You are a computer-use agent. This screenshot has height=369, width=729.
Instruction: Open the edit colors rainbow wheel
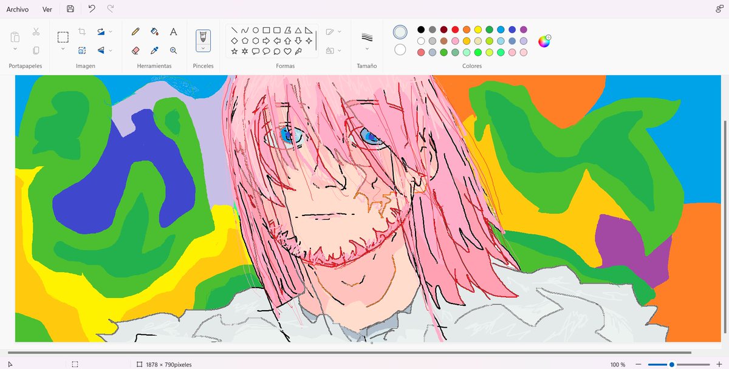click(544, 41)
